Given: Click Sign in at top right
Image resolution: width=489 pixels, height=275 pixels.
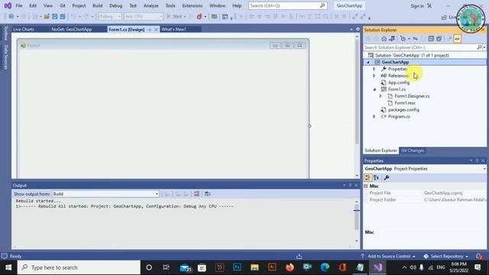Looking at the screenshot, I should coord(417,6).
